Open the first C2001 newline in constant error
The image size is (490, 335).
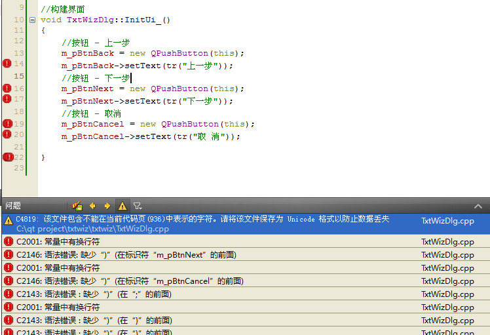click(x=58, y=242)
